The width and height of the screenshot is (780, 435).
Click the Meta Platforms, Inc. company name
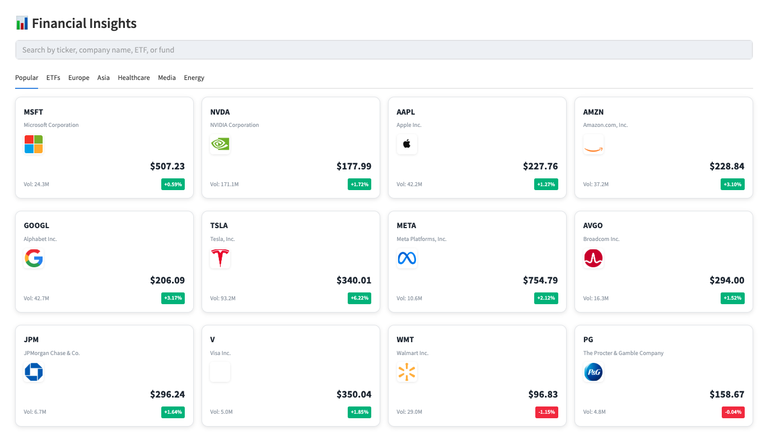point(422,239)
